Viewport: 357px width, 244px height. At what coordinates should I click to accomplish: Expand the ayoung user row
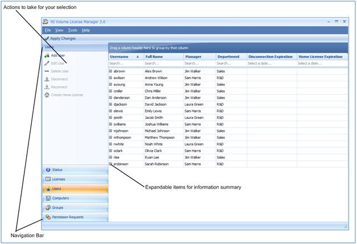tap(111, 84)
